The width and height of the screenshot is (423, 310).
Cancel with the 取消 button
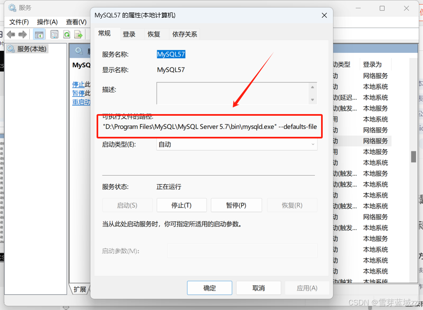tap(258, 288)
